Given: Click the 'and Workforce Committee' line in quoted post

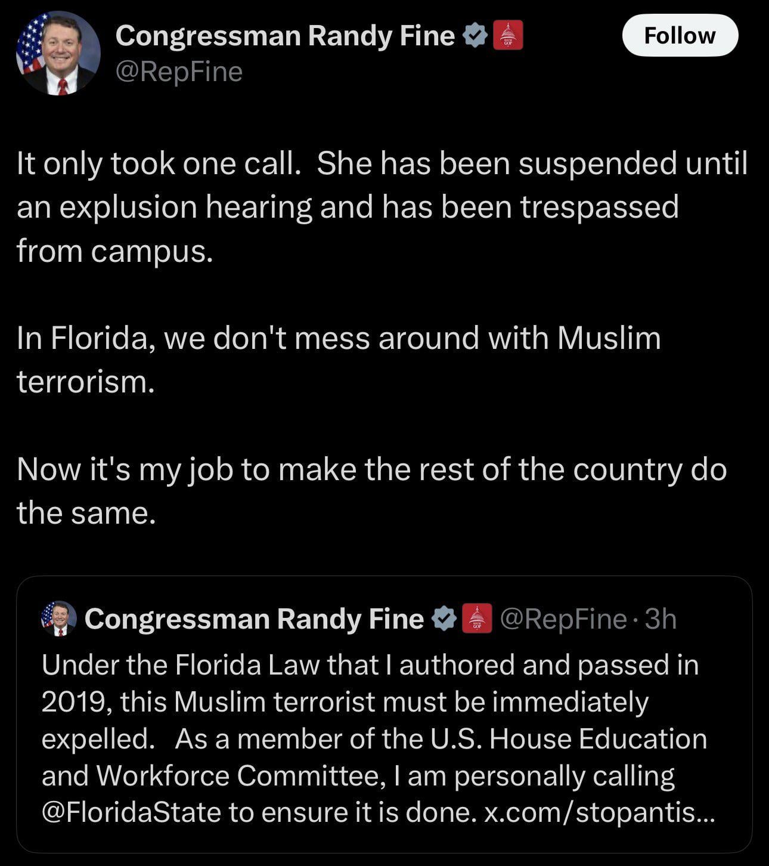Looking at the screenshot, I should [358, 776].
